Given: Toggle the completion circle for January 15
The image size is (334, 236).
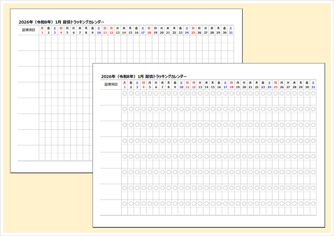Looking at the screenshot, I should coord(213,94).
